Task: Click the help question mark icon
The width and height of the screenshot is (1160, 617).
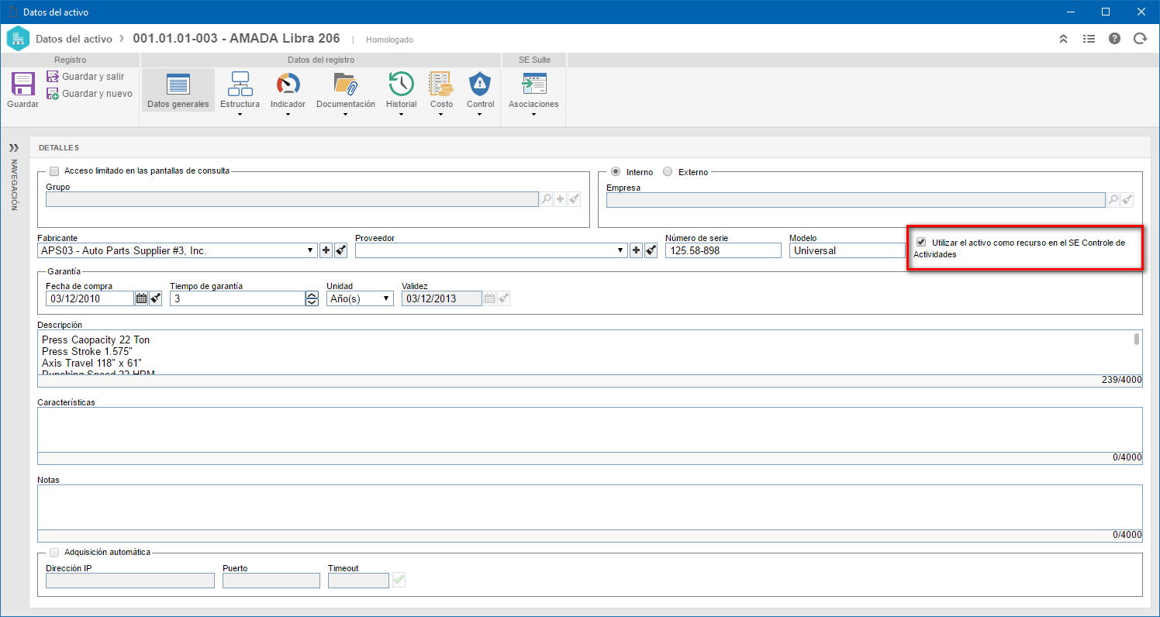Action: [1114, 38]
